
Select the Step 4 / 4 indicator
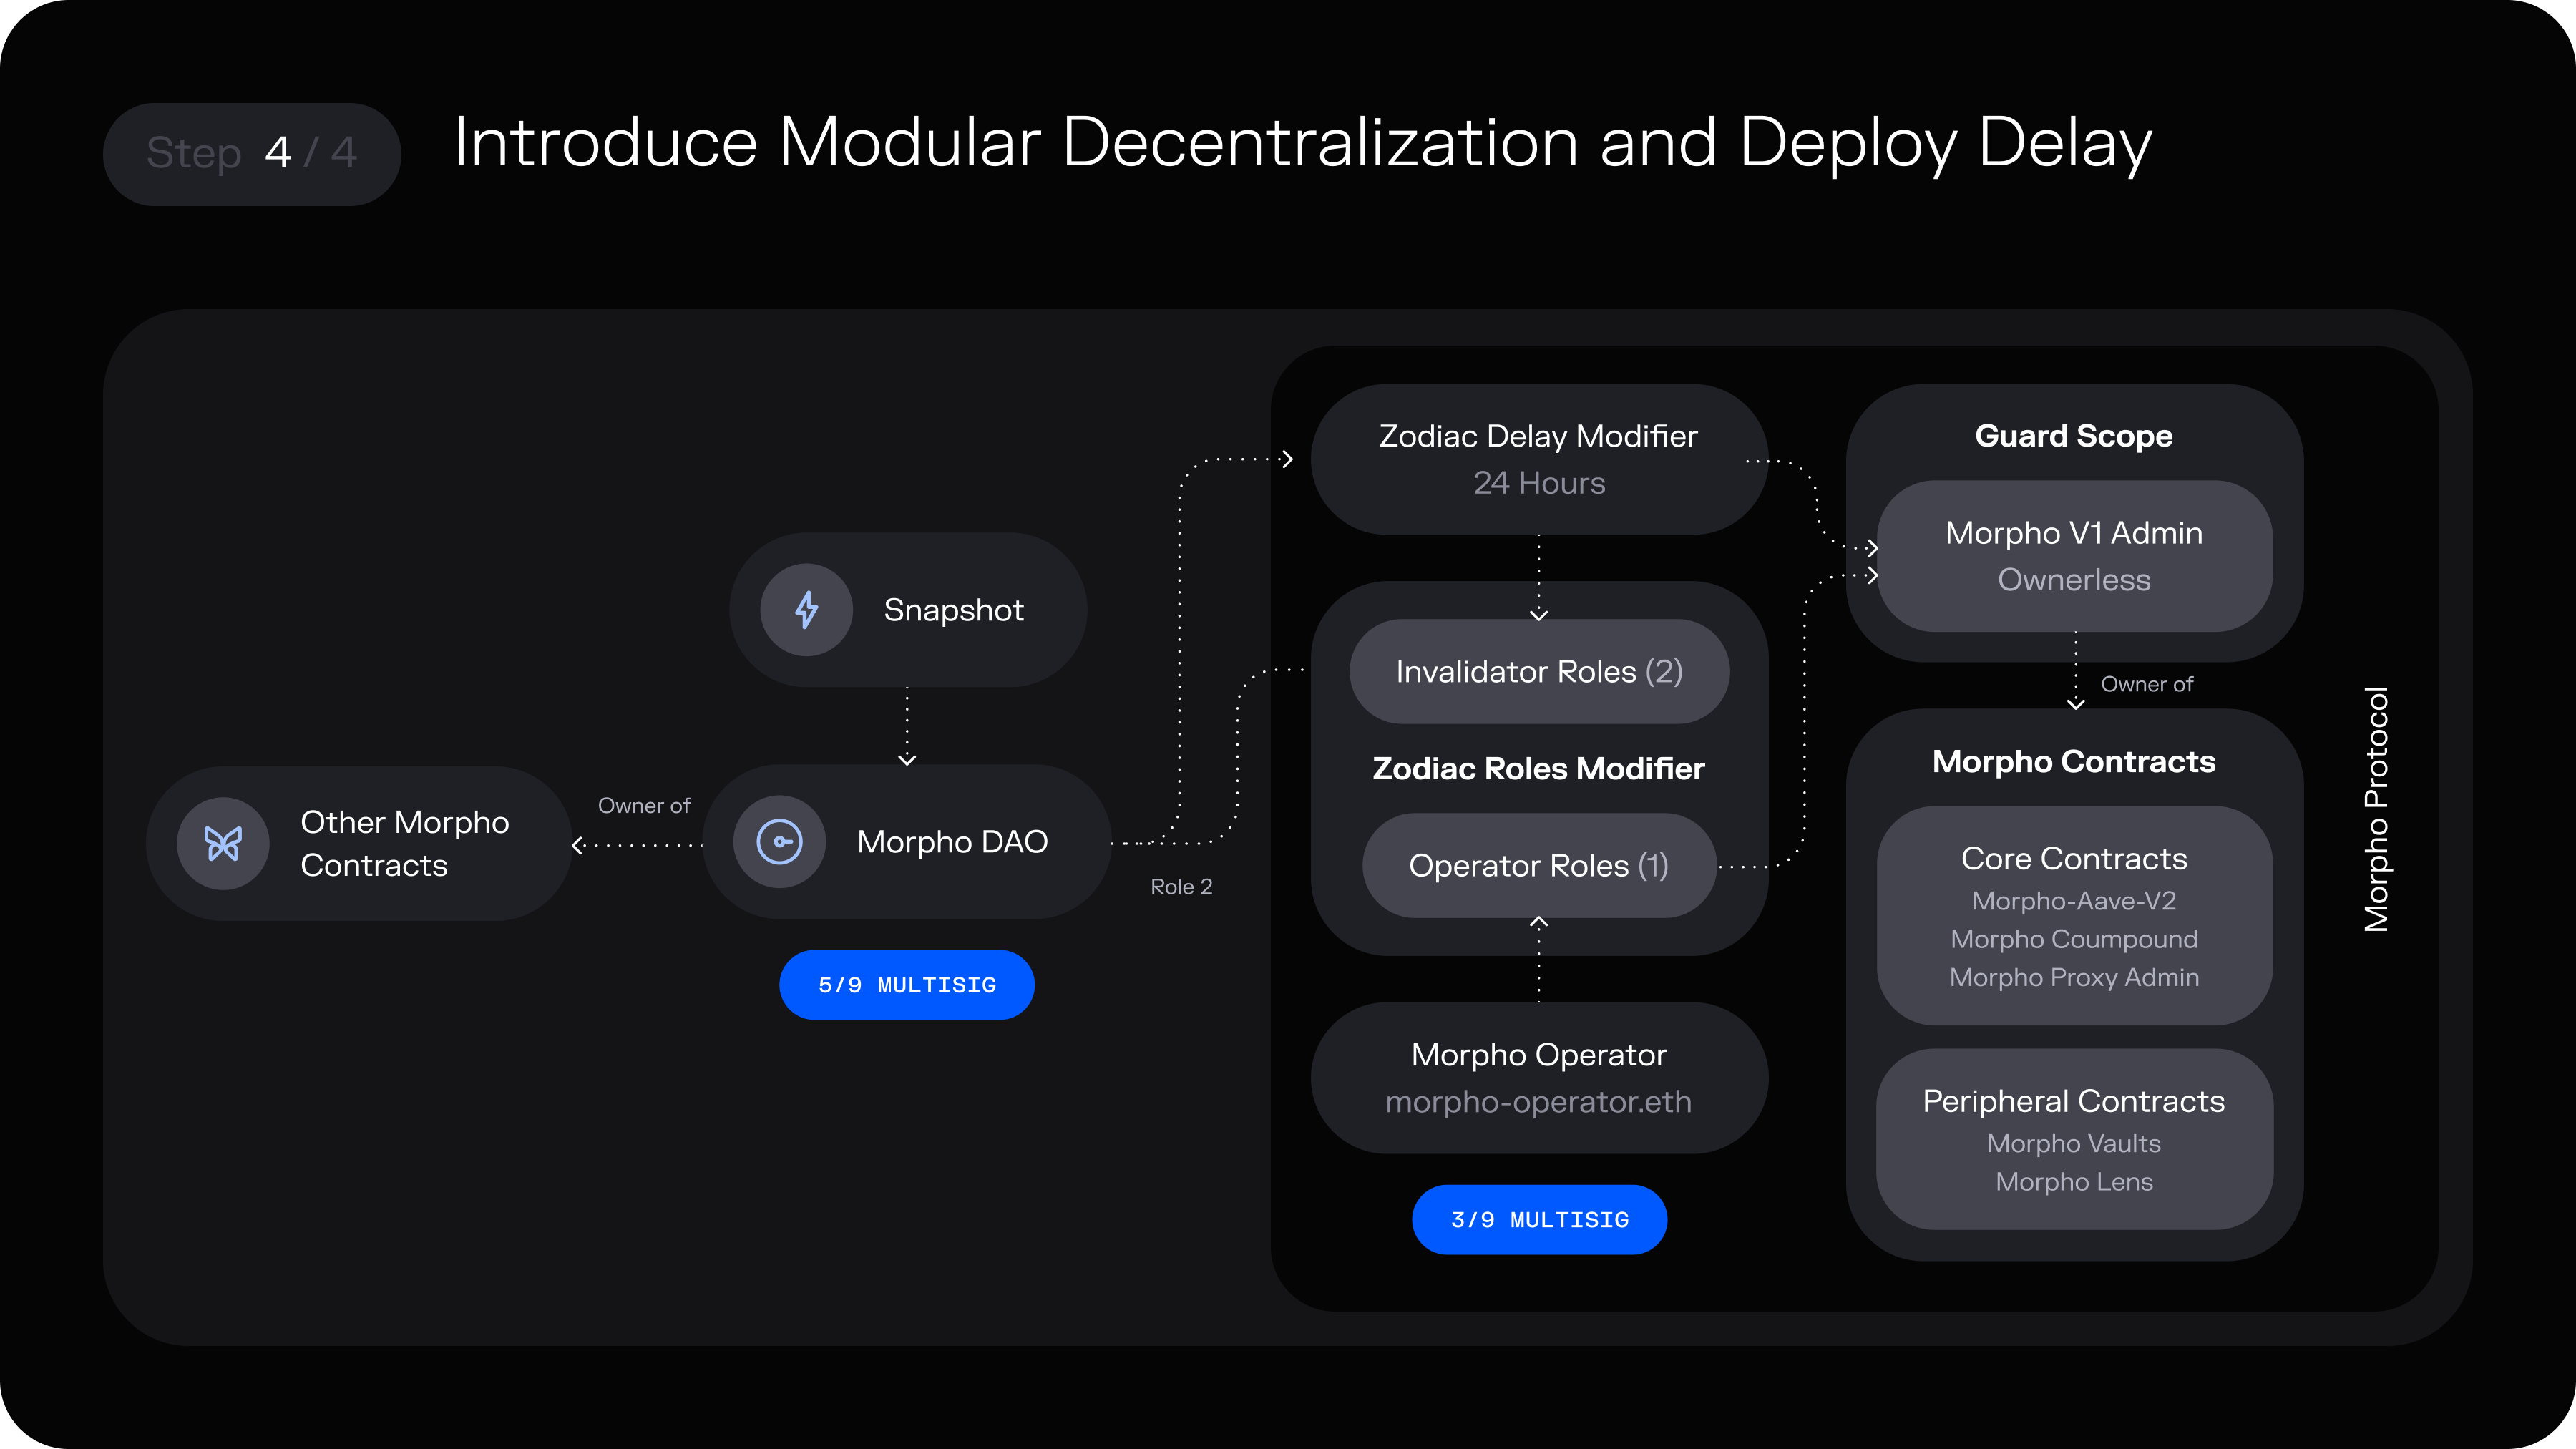252,154
